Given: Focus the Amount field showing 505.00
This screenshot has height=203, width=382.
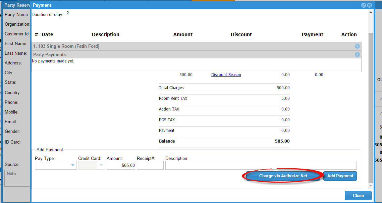Looking at the screenshot, I should coord(121,165).
